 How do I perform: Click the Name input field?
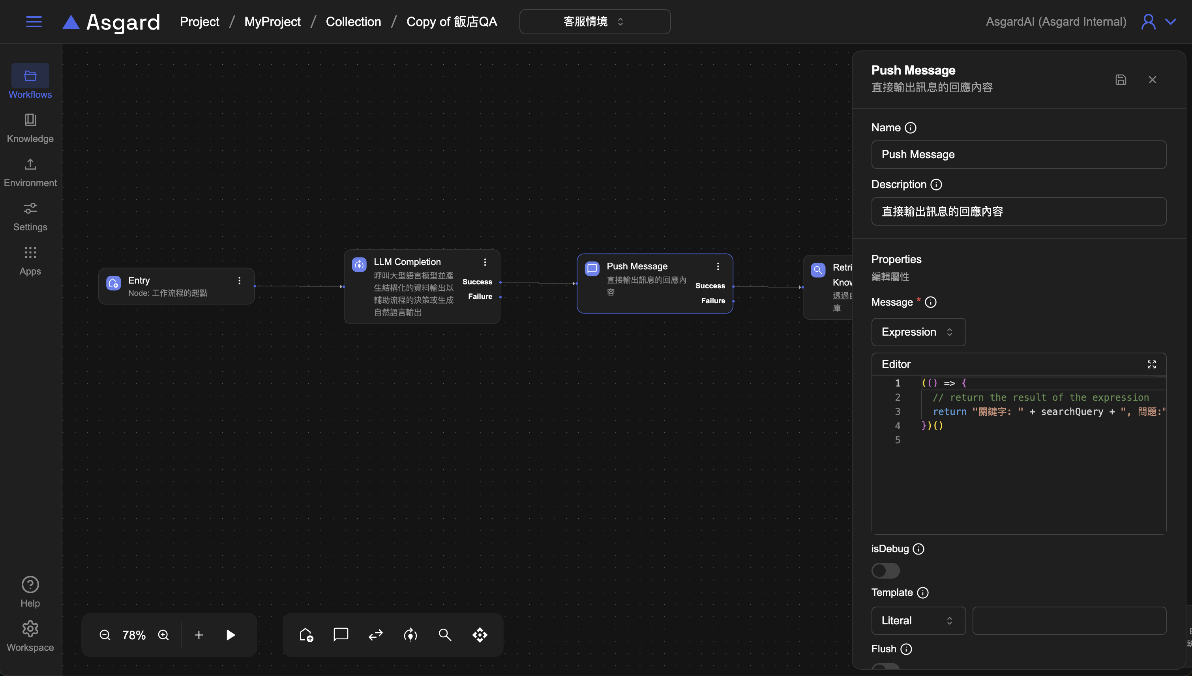[x=1018, y=155]
